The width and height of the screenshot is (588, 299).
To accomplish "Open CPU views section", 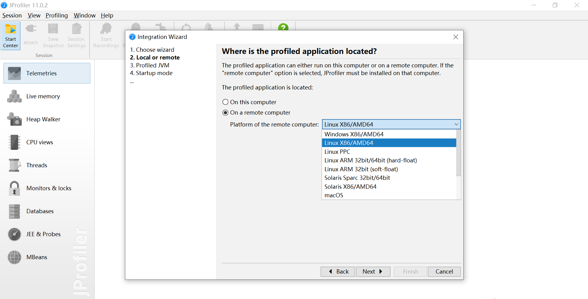I will tap(47, 142).
